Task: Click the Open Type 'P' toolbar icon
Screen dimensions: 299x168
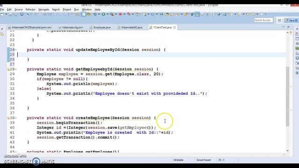Action: click(192, 14)
